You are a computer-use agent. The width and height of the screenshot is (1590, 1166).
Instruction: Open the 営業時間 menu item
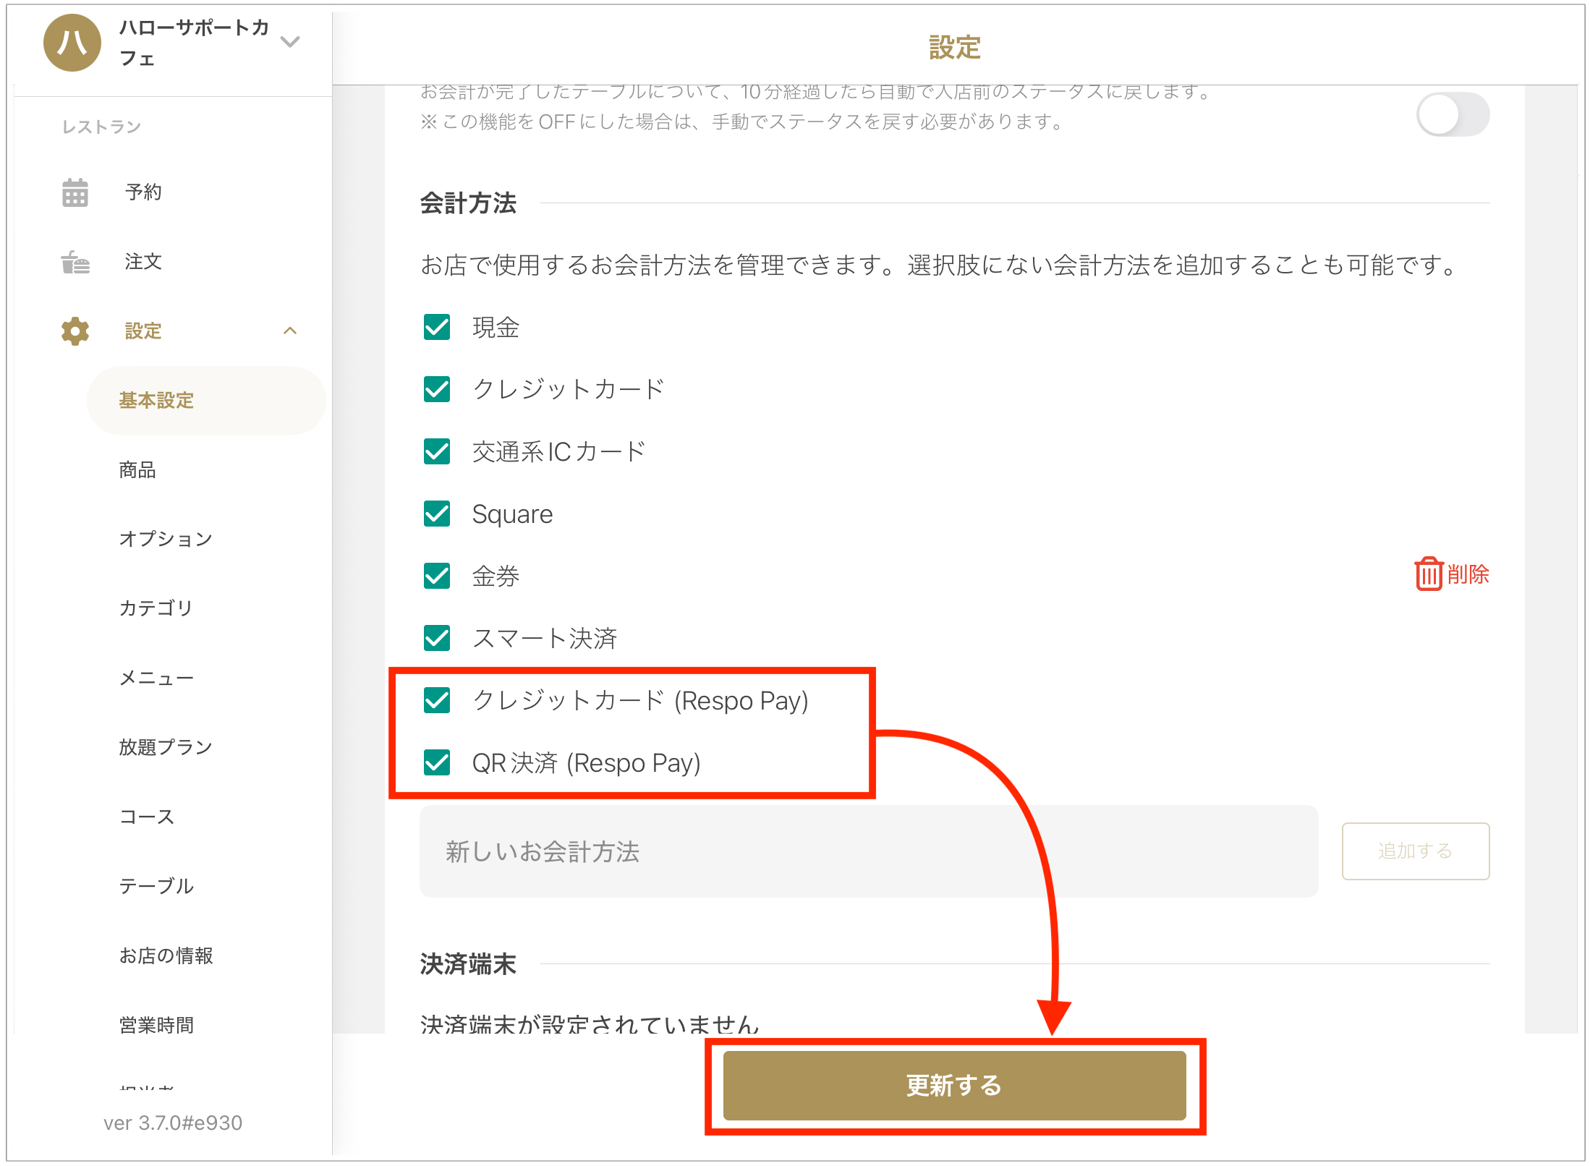tap(156, 1025)
